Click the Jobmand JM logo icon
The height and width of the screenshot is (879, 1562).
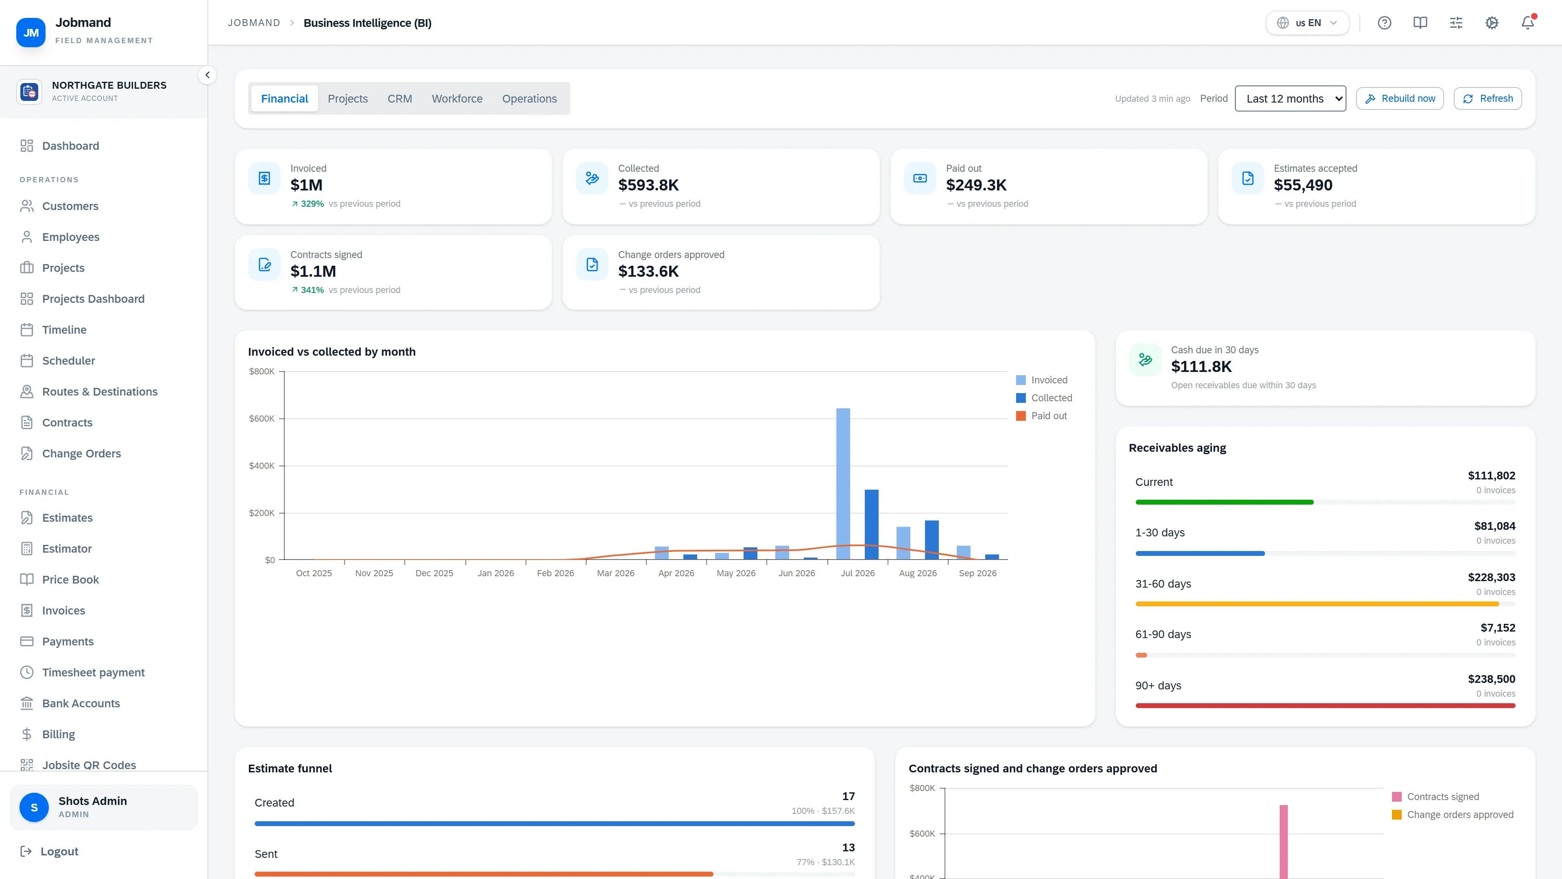click(x=31, y=32)
